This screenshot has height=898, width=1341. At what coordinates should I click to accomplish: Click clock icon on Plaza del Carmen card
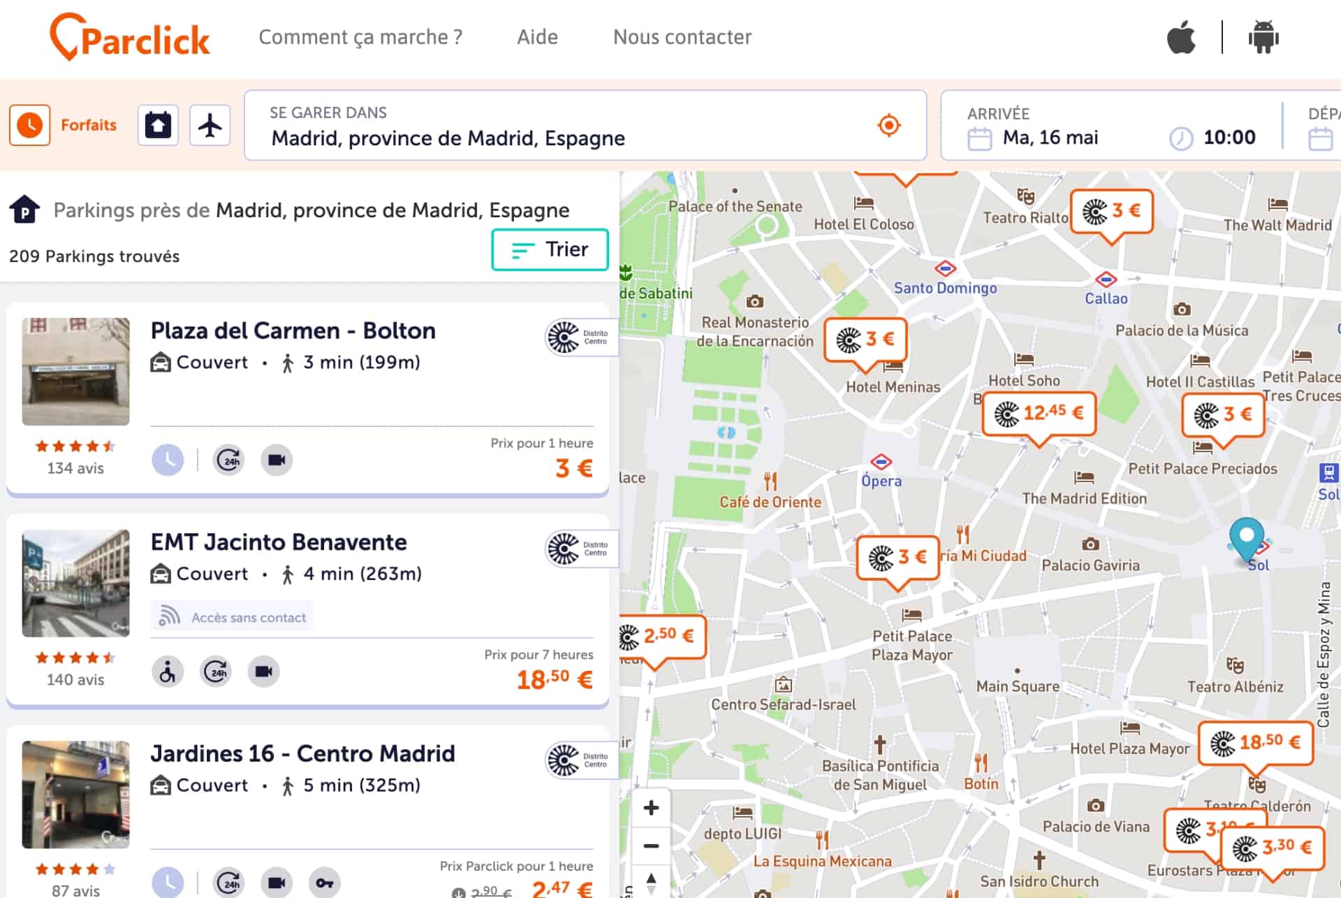[x=168, y=460]
